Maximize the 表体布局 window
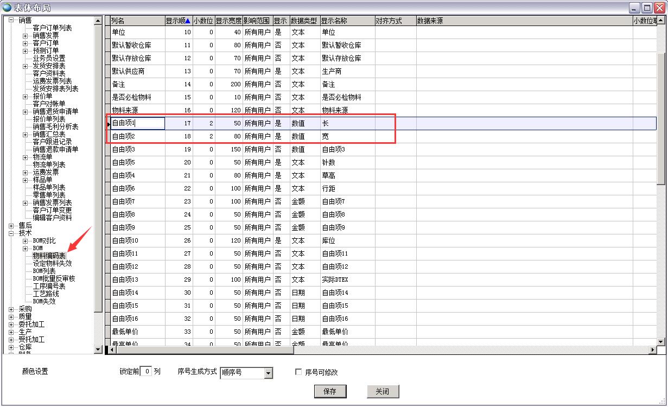The height and width of the screenshot is (407, 668). point(647,8)
